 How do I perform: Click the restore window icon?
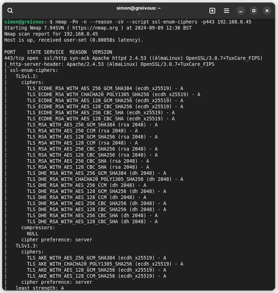(x=254, y=11)
